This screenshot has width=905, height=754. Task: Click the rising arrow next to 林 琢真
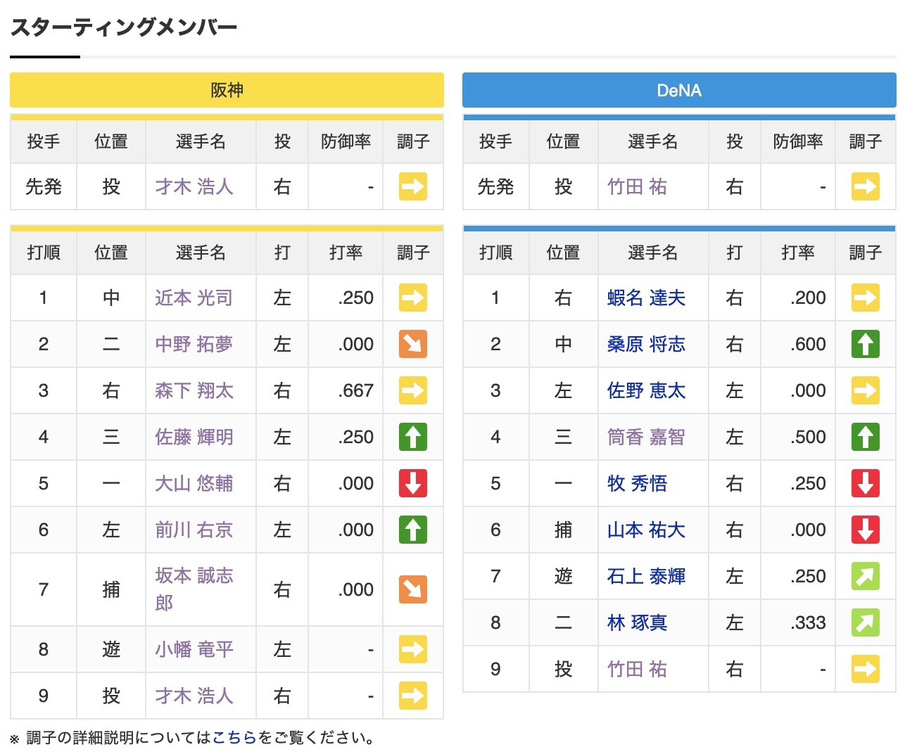865,622
